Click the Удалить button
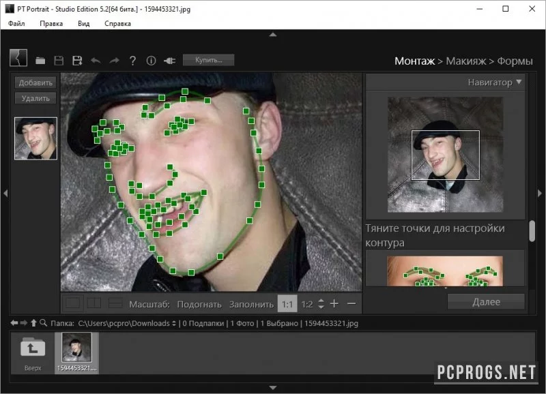The image size is (546, 394). tap(35, 98)
